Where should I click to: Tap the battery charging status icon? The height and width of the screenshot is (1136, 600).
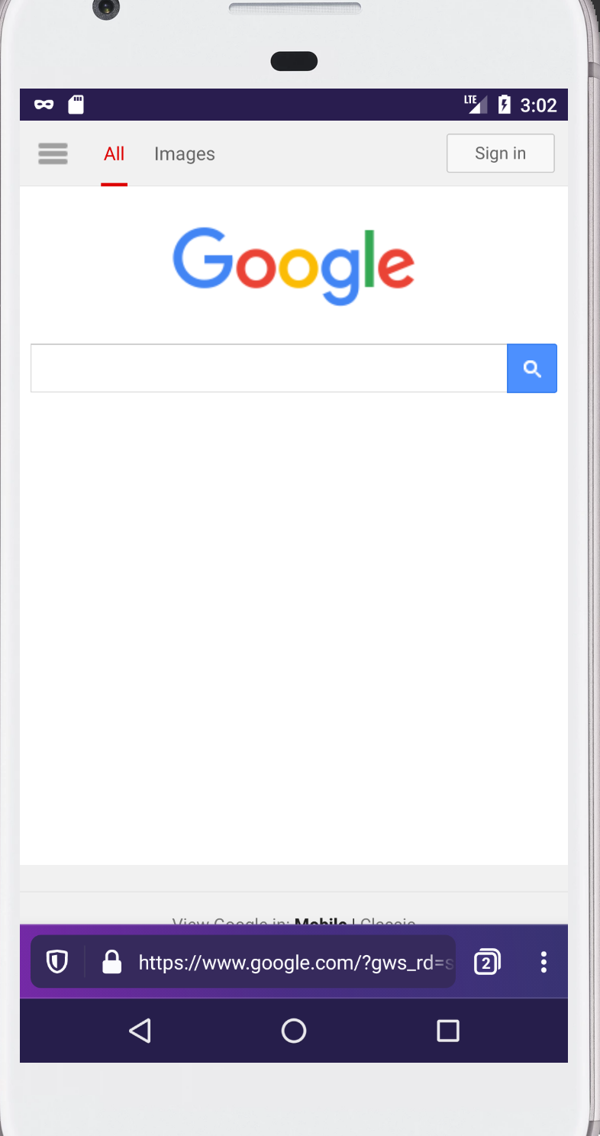tap(504, 105)
